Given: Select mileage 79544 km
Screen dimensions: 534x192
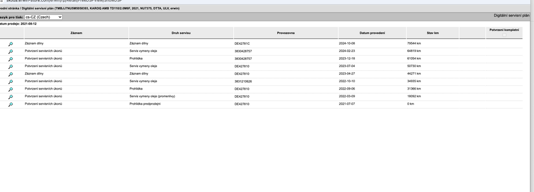Looking at the screenshot, I should [414, 44].
